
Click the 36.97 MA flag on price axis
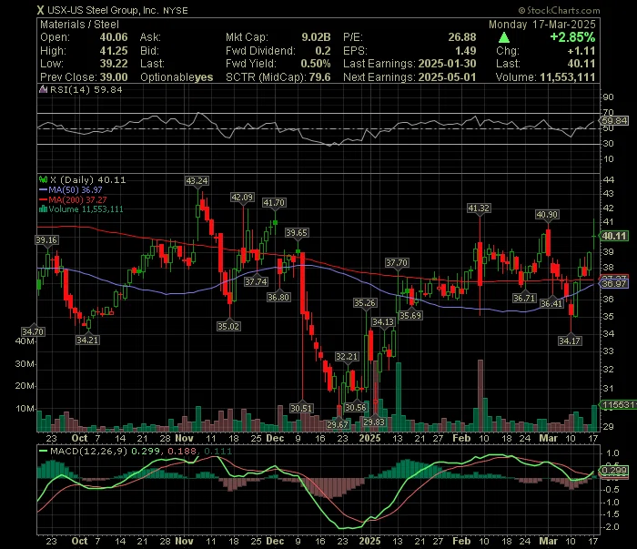[x=614, y=284]
